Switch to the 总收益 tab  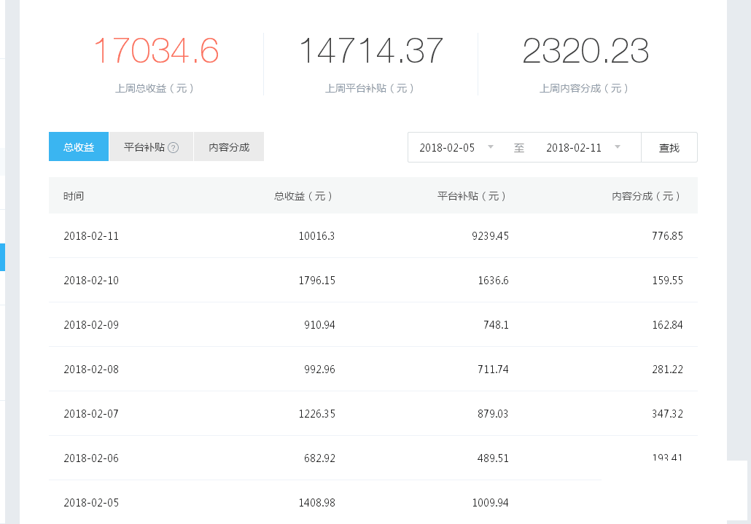78,146
